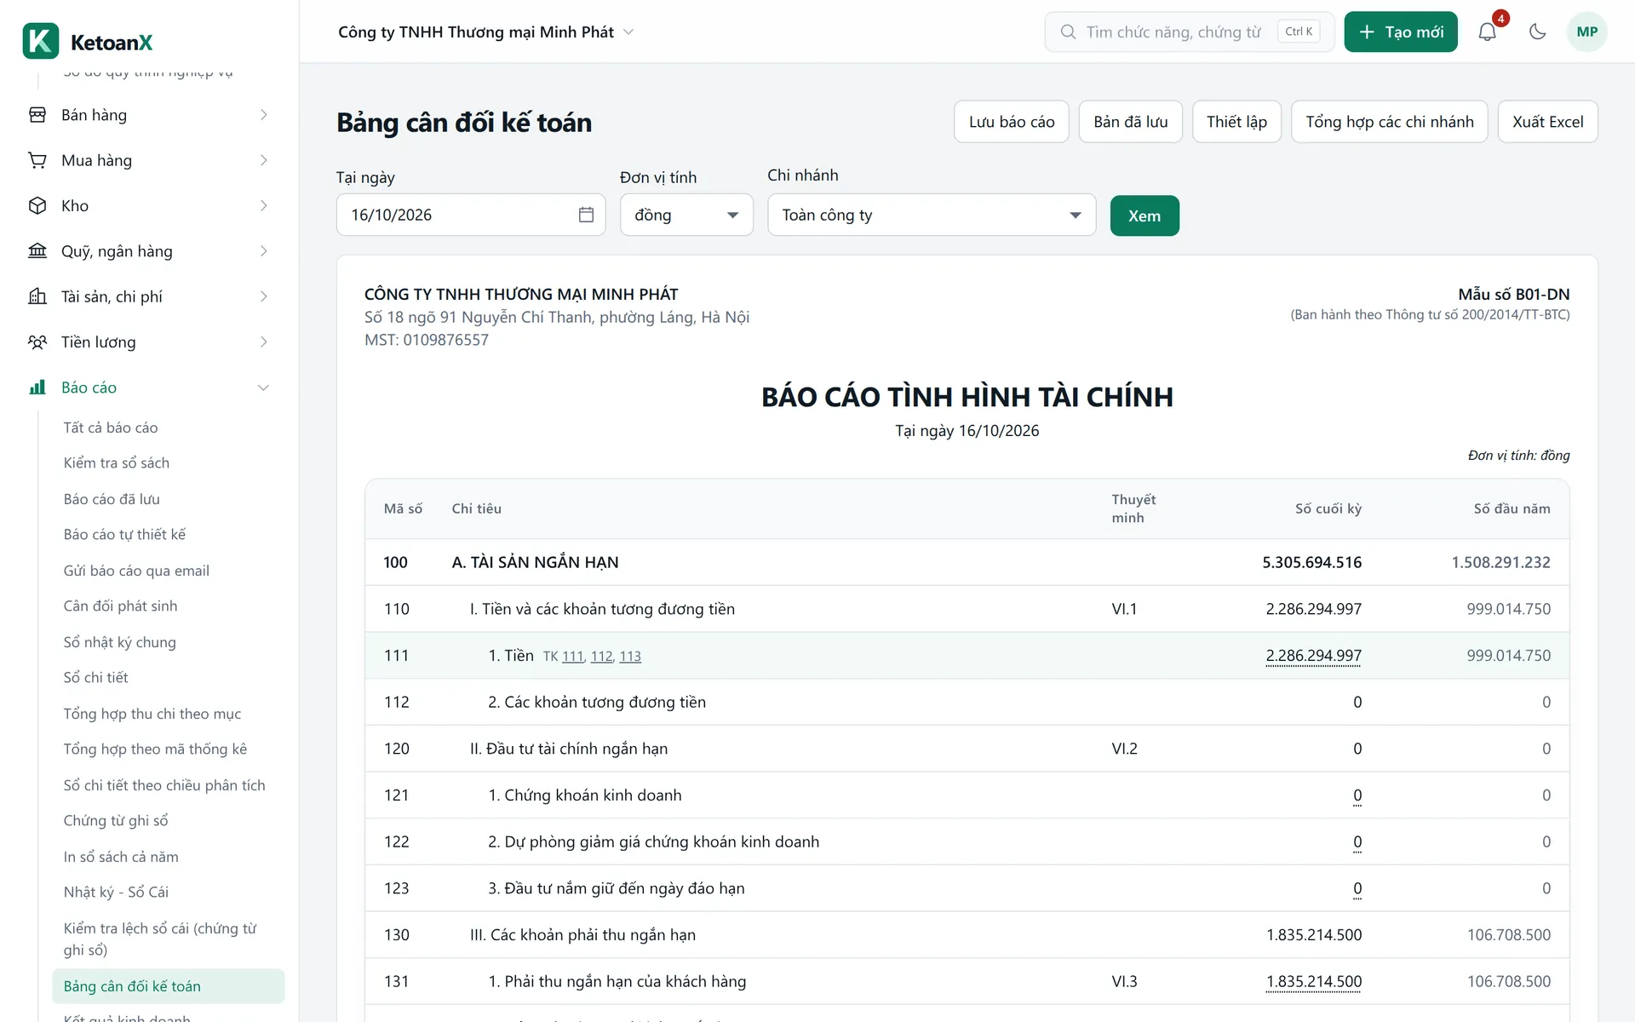
Task: Open Cân đối phát sinh report
Action: click(x=120, y=606)
